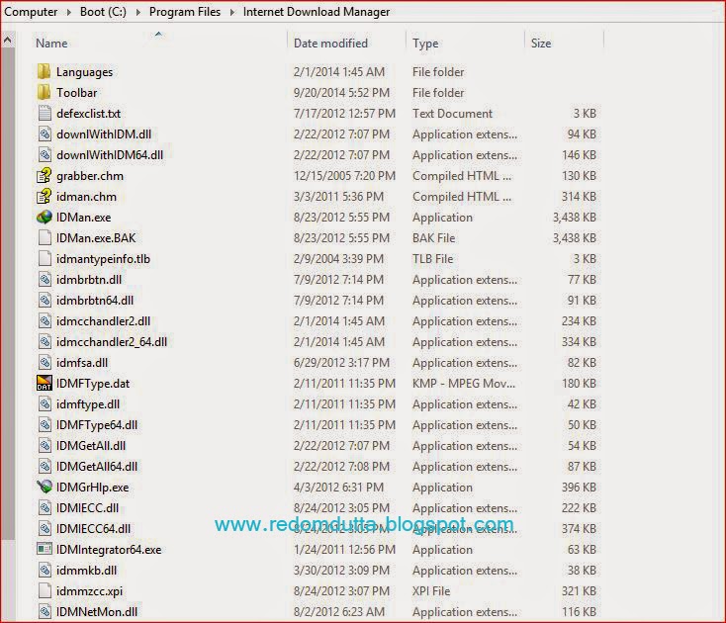Select the grabber.chm file name
This screenshot has height=623, width=726.
tap(90, 176)
